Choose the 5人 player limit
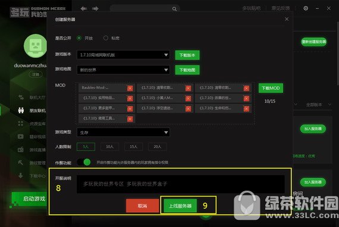This screenshot has width=339, height=227. (x=86, y=147)
